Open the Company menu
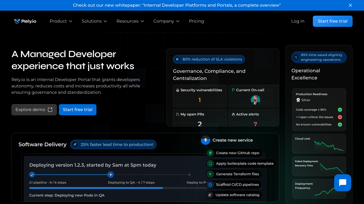The width and height of the screenshot is (364, 204). click(167, 21)
